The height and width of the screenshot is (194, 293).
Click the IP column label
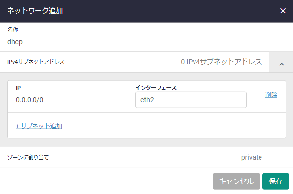[x=18, y=88]
